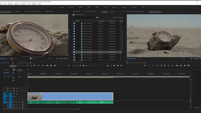Click Lift button in Program monitor
Screen dimensions: 201x113
click(x=177, y=66)
